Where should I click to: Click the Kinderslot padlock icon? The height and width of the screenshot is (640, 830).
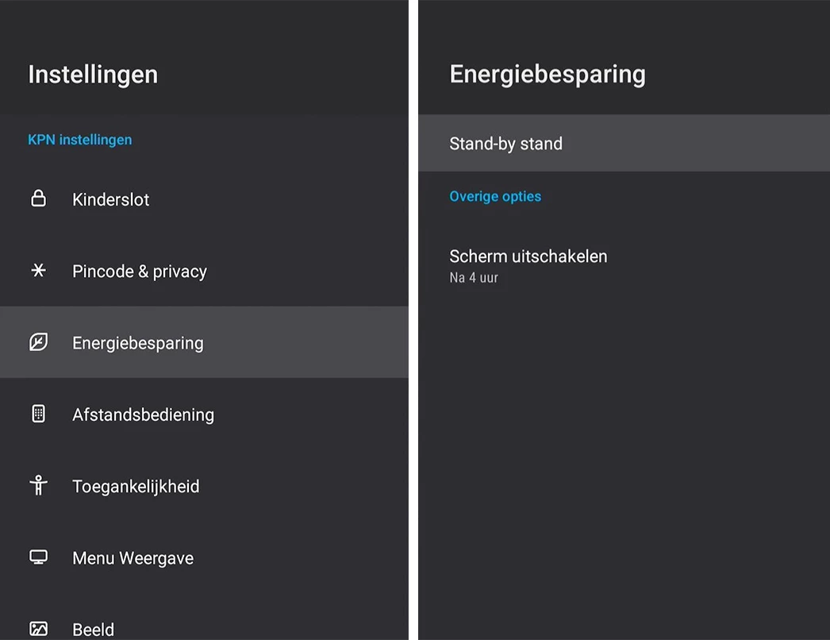tap(38, 199)
